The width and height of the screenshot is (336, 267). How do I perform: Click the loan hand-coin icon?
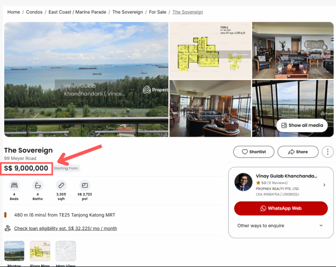[8, 228]
